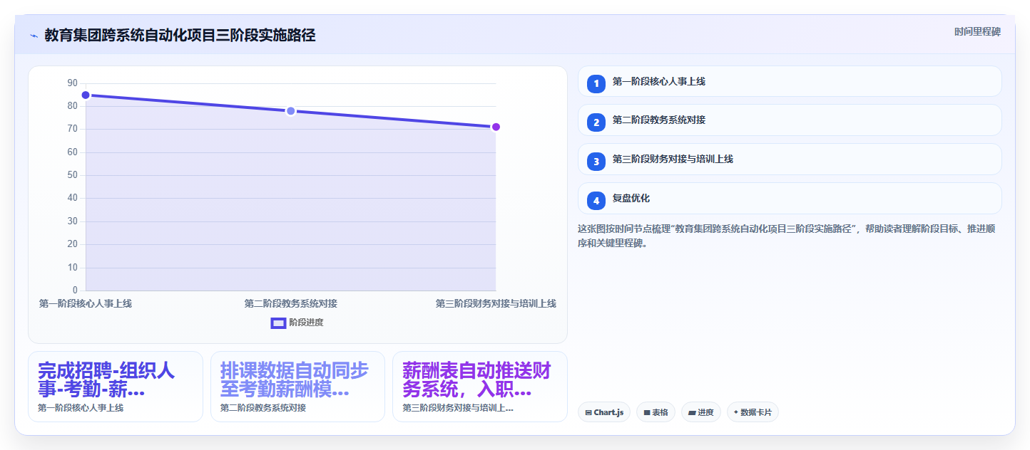Viewport: 1030px width, 450px height.
Task: Select the chart point for 第一阶段核心人事上线
Action: pos(86,95)
